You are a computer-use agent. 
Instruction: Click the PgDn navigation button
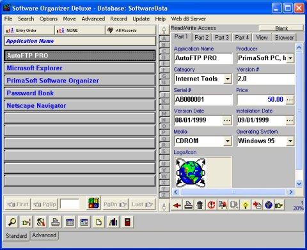click(115, 205)
